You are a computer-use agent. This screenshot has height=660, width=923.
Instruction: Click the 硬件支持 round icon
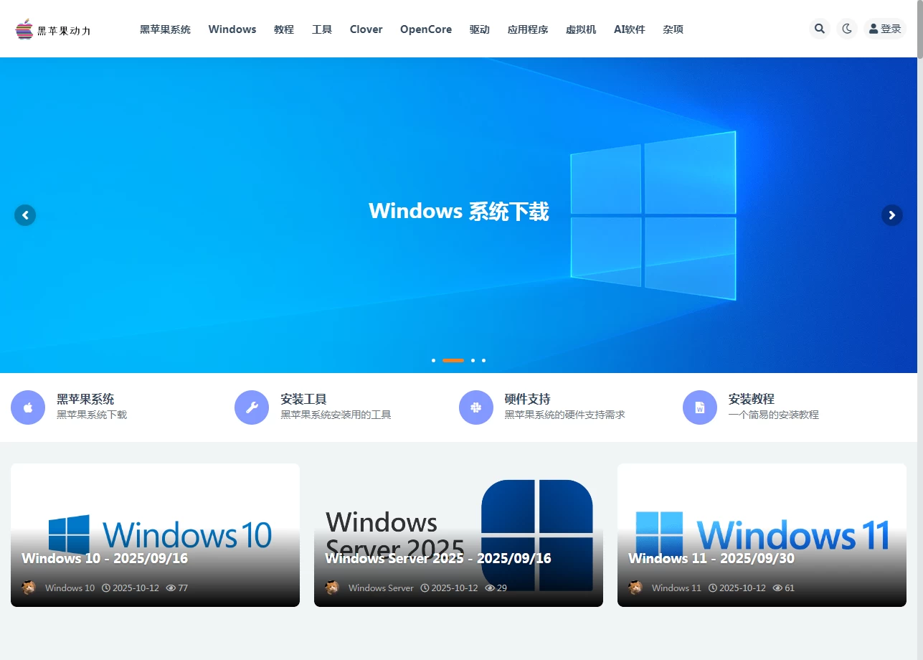pos(476,407)
